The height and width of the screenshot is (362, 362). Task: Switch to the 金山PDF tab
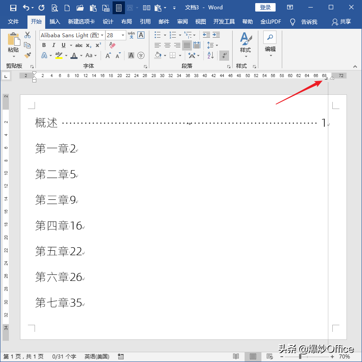(271, 22)
